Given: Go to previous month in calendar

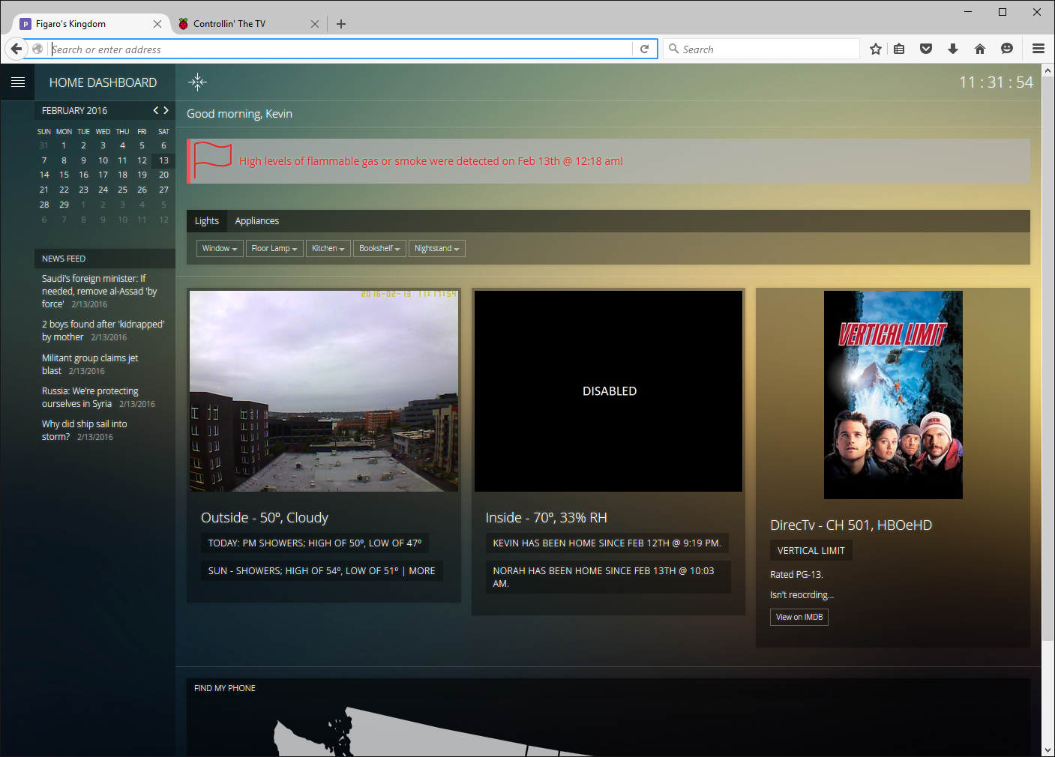Looking at the screenshot, I should click(156, 110).
